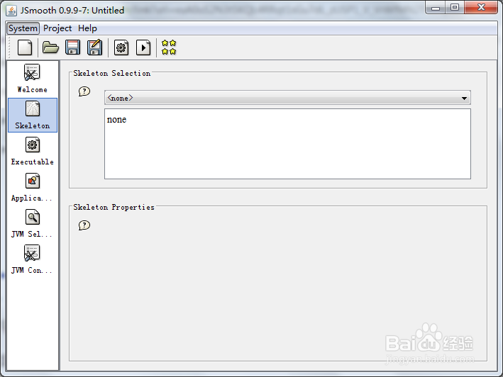Screen dimensions: 503x377
Task: Save the project as using the floppy pencil icon
Action: click(x=95, y=47)
